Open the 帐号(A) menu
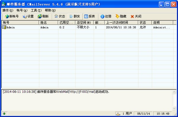 pyautogui.click(x=22, y=11)
